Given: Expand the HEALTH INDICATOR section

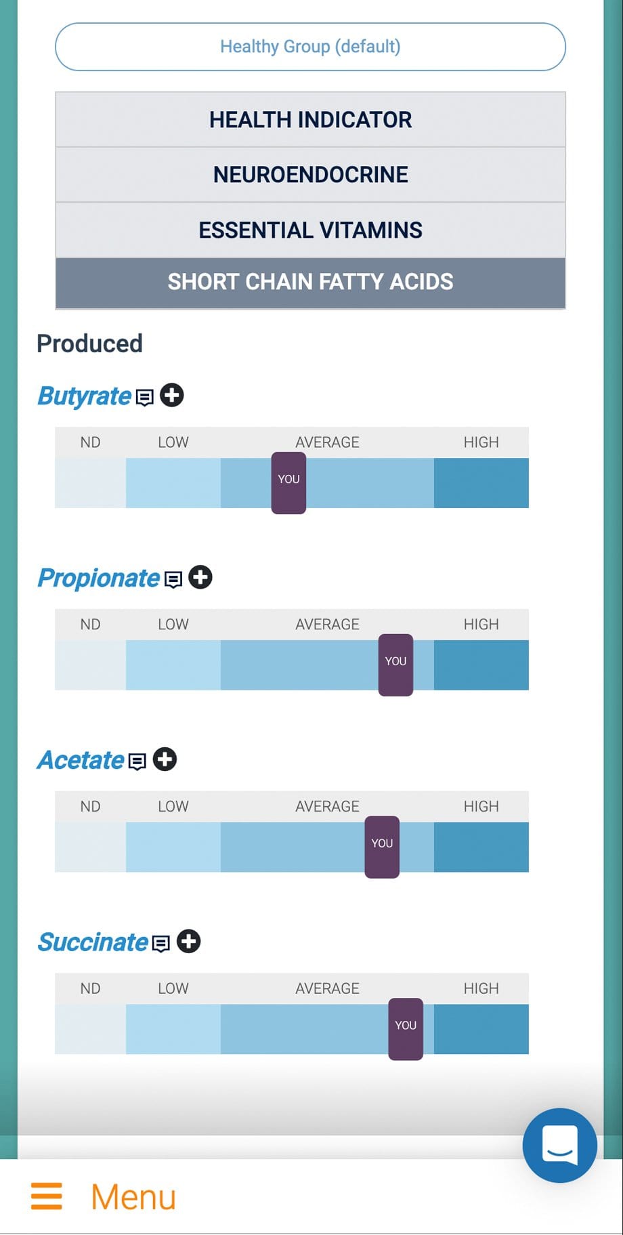Looking at the screenshot, I should 311,119.
